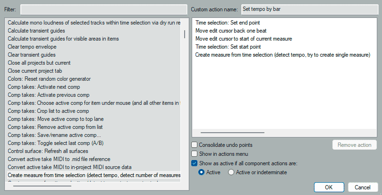Select 'Move edit cursor back one beat' step
The width and height of the screenshot is (382, 195).
pyautogui.click(x=235, y=31)
